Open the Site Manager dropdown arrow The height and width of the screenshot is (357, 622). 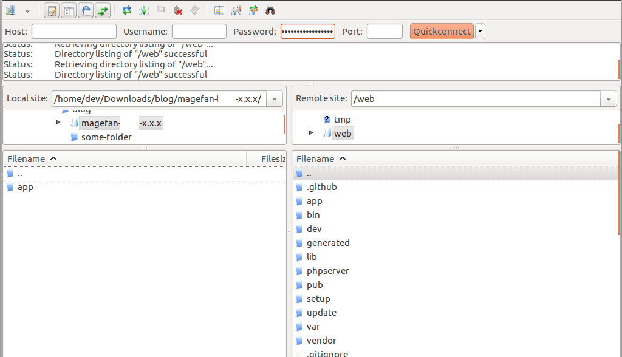coord(27,10)
